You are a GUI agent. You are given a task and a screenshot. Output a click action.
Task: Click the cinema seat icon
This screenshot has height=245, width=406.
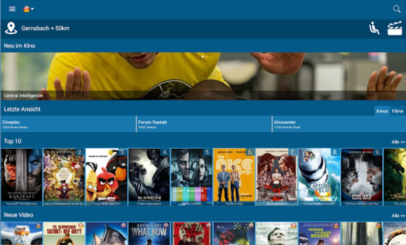[x=374, y=28]
